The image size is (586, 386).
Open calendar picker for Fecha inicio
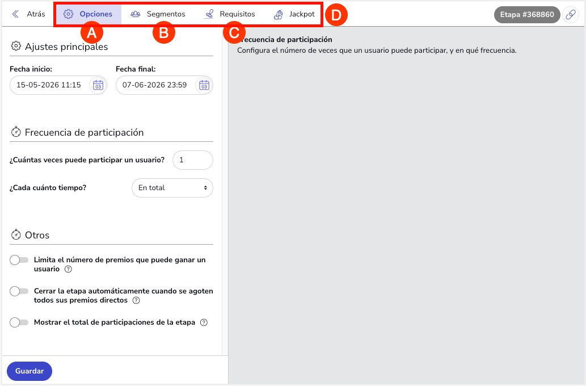click(98, 85)
